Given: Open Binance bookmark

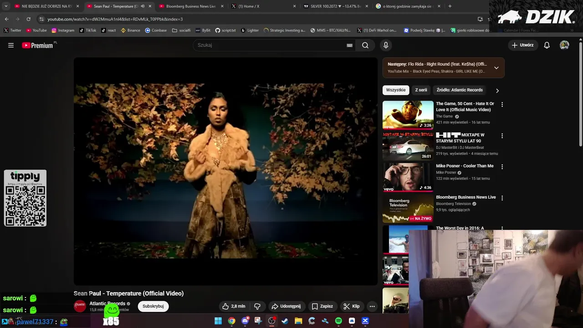Looking at the screenshot, I should 130,31.
